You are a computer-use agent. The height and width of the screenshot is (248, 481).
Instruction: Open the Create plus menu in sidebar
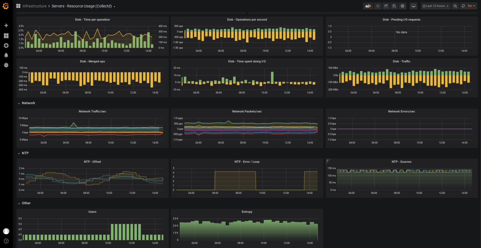[6, 26]
